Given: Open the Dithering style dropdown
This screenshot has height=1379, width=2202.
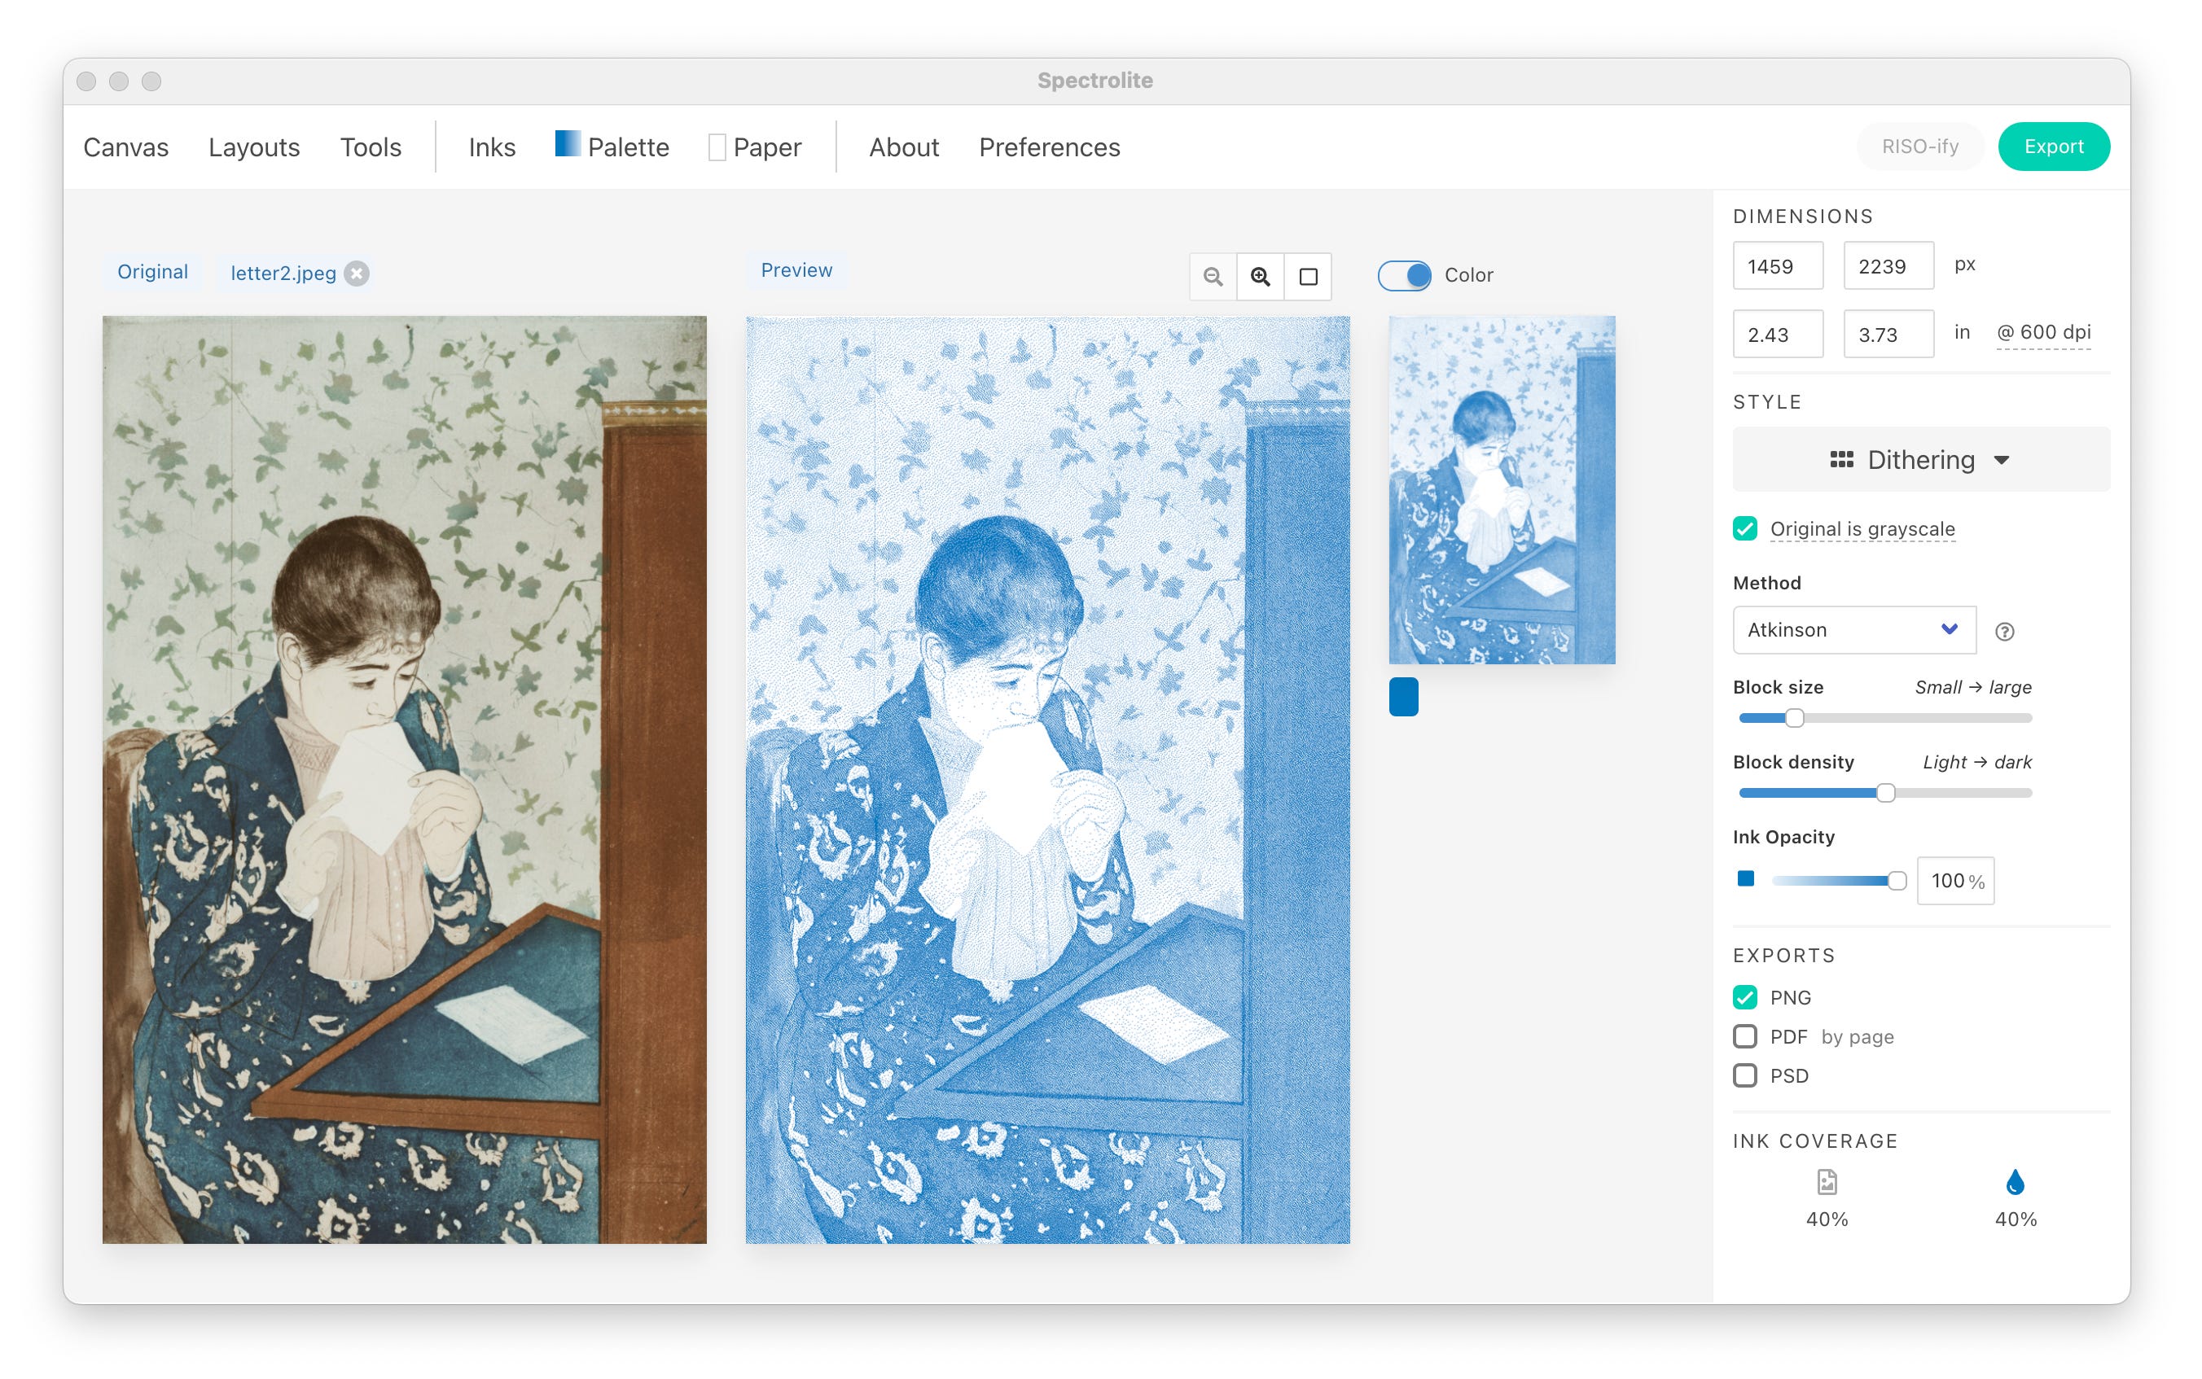Looking at the screenshot, I should tap(1920, 460).
